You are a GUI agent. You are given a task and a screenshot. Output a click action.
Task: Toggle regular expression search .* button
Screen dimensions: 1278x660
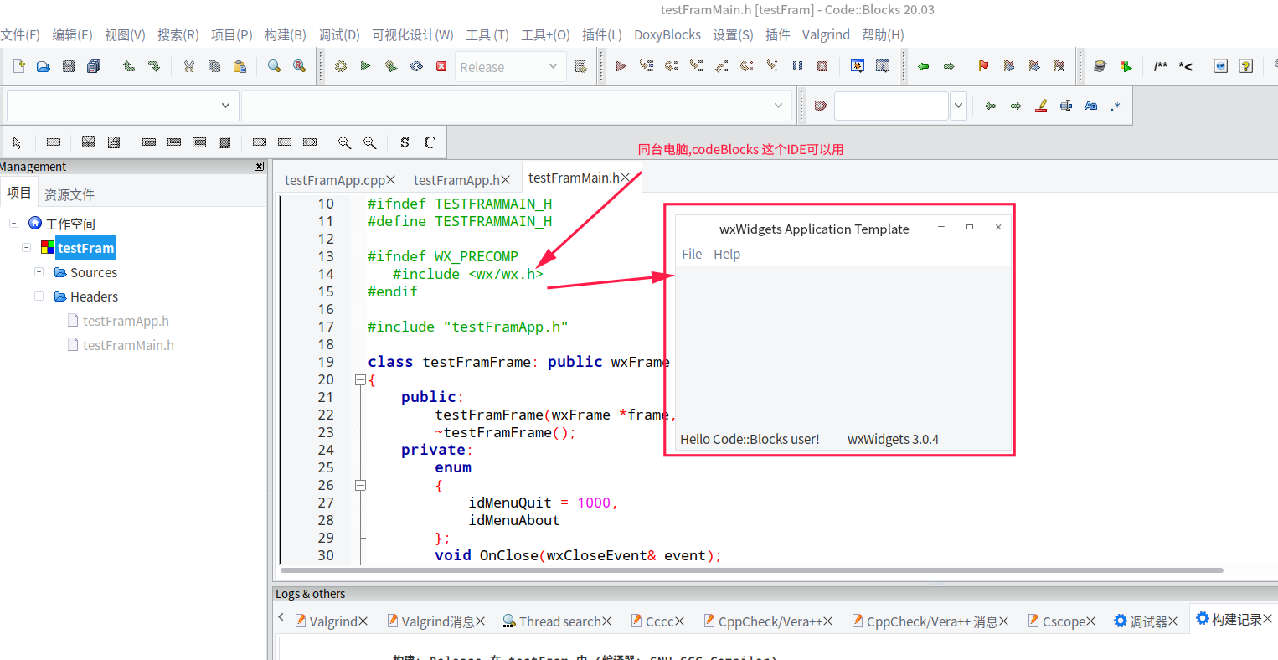click(1116, 106)
